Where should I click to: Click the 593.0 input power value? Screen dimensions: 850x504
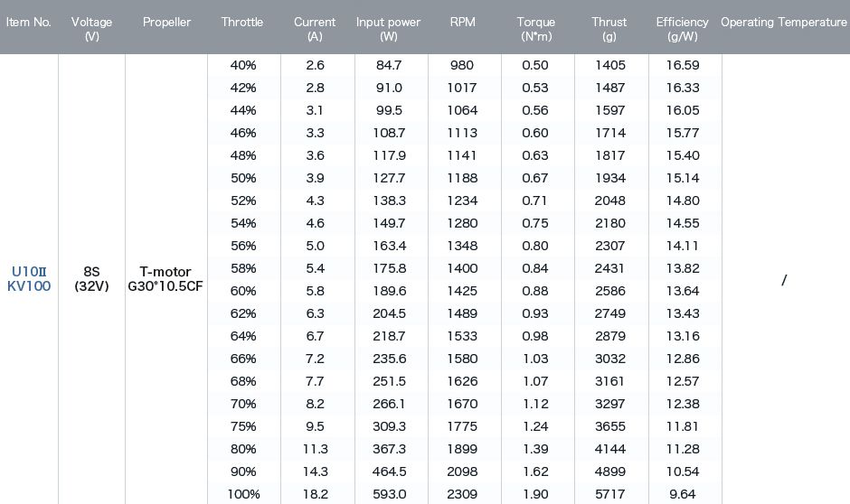click(389, 494)
